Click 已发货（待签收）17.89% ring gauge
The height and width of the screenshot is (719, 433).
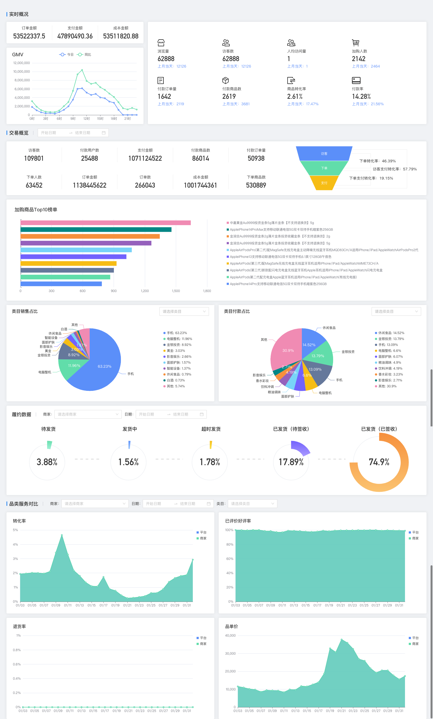coord(291,462)
